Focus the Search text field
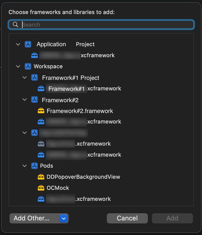202x235 pixels. pyautogui.click(x=105, y=25)
